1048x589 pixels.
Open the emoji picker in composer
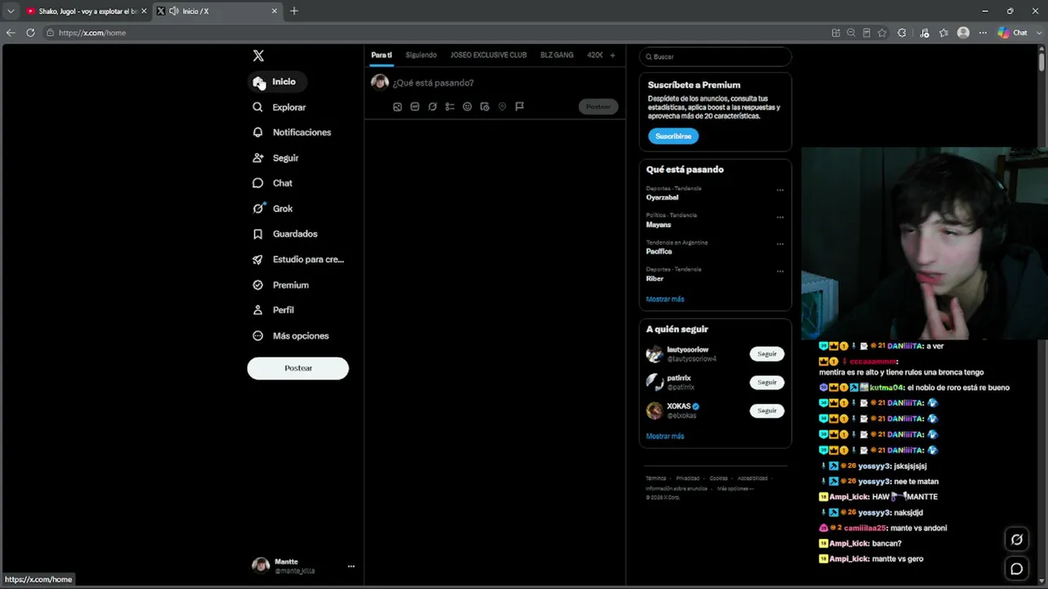[468, 106]
